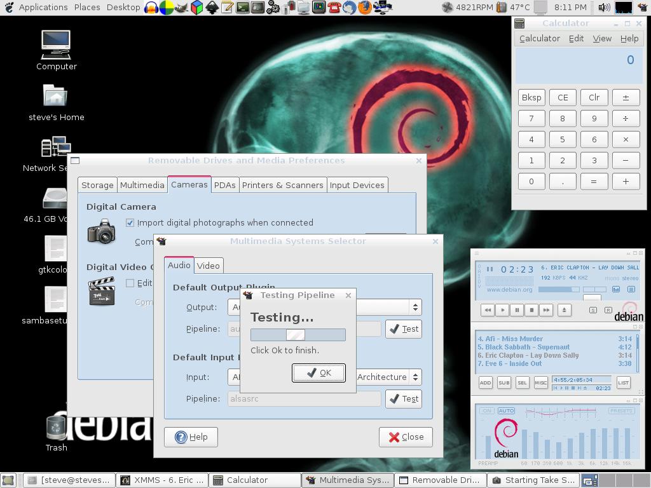Open the terminal launcher in top panel

[242, 8]
